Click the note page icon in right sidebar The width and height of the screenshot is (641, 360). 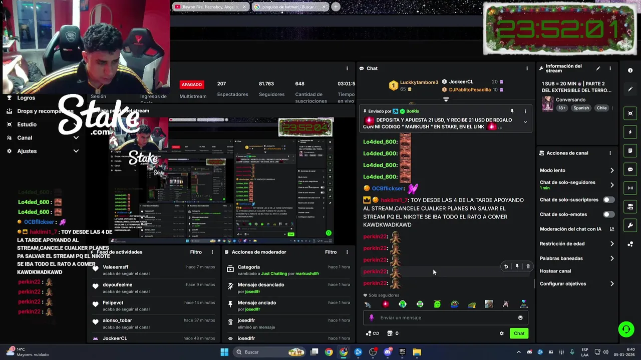point(630,151)
